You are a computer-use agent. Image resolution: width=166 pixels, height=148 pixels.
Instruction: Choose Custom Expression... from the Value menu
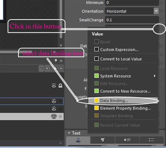tap(123, 49)
